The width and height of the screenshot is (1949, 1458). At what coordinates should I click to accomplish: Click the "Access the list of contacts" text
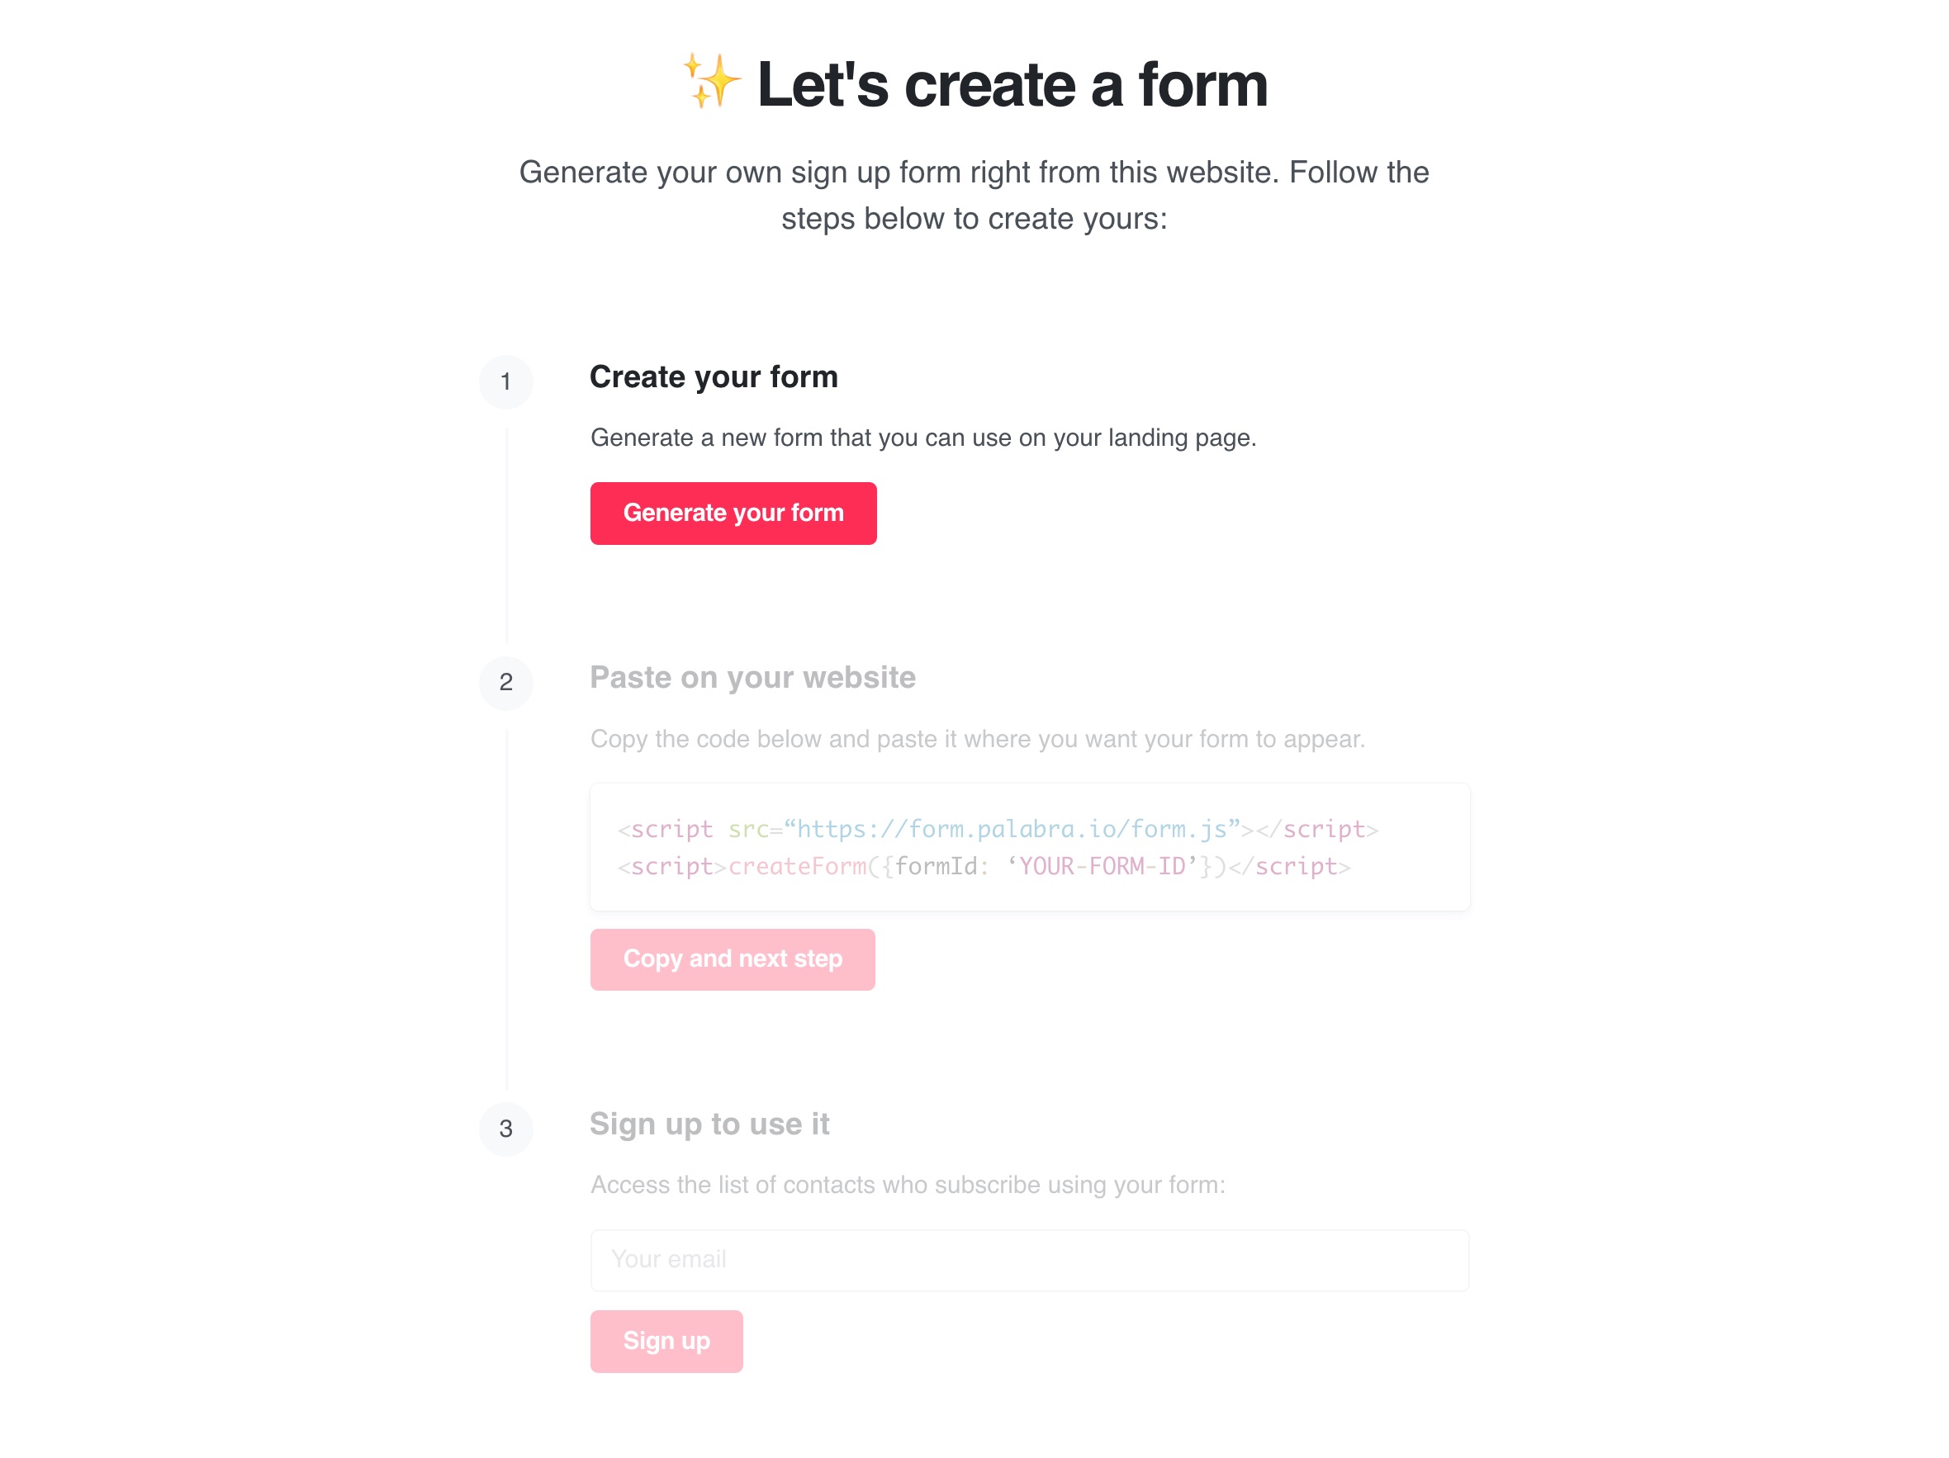(908, 1185)
